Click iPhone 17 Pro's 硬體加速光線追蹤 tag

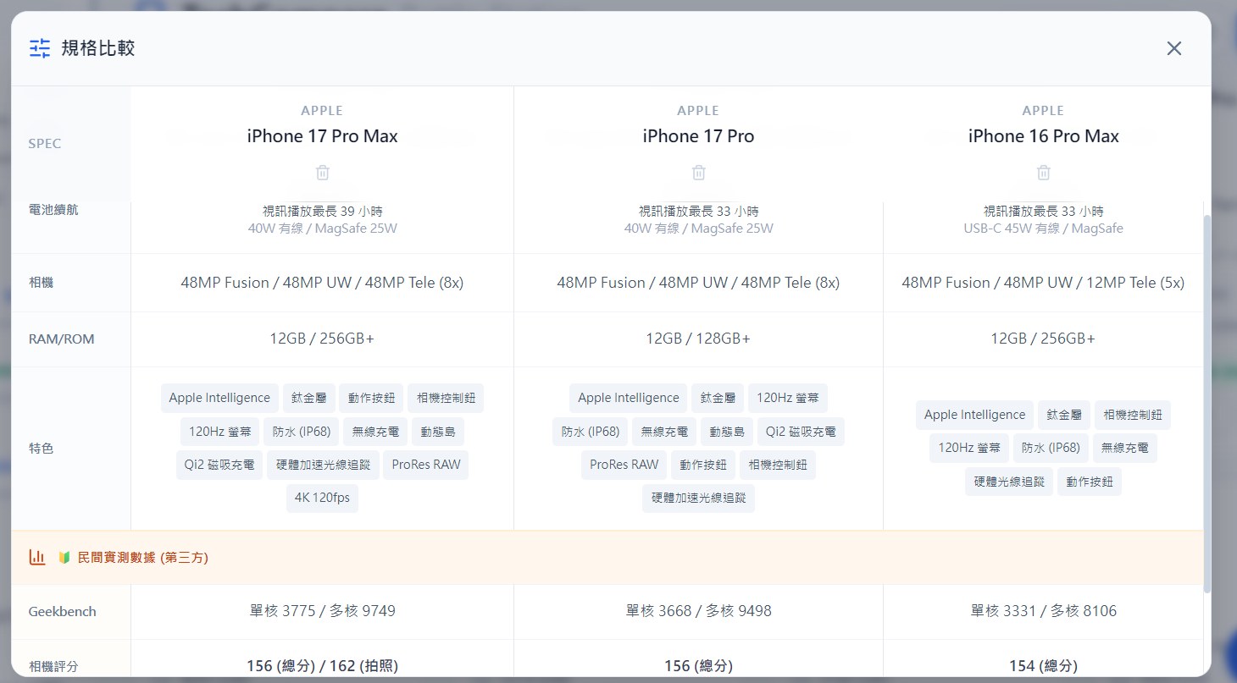pos(698,498)
